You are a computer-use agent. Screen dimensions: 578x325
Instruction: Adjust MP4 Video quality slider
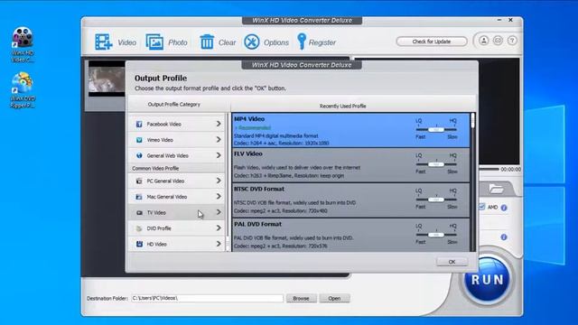pyautogui.click(x=436, y=130)
